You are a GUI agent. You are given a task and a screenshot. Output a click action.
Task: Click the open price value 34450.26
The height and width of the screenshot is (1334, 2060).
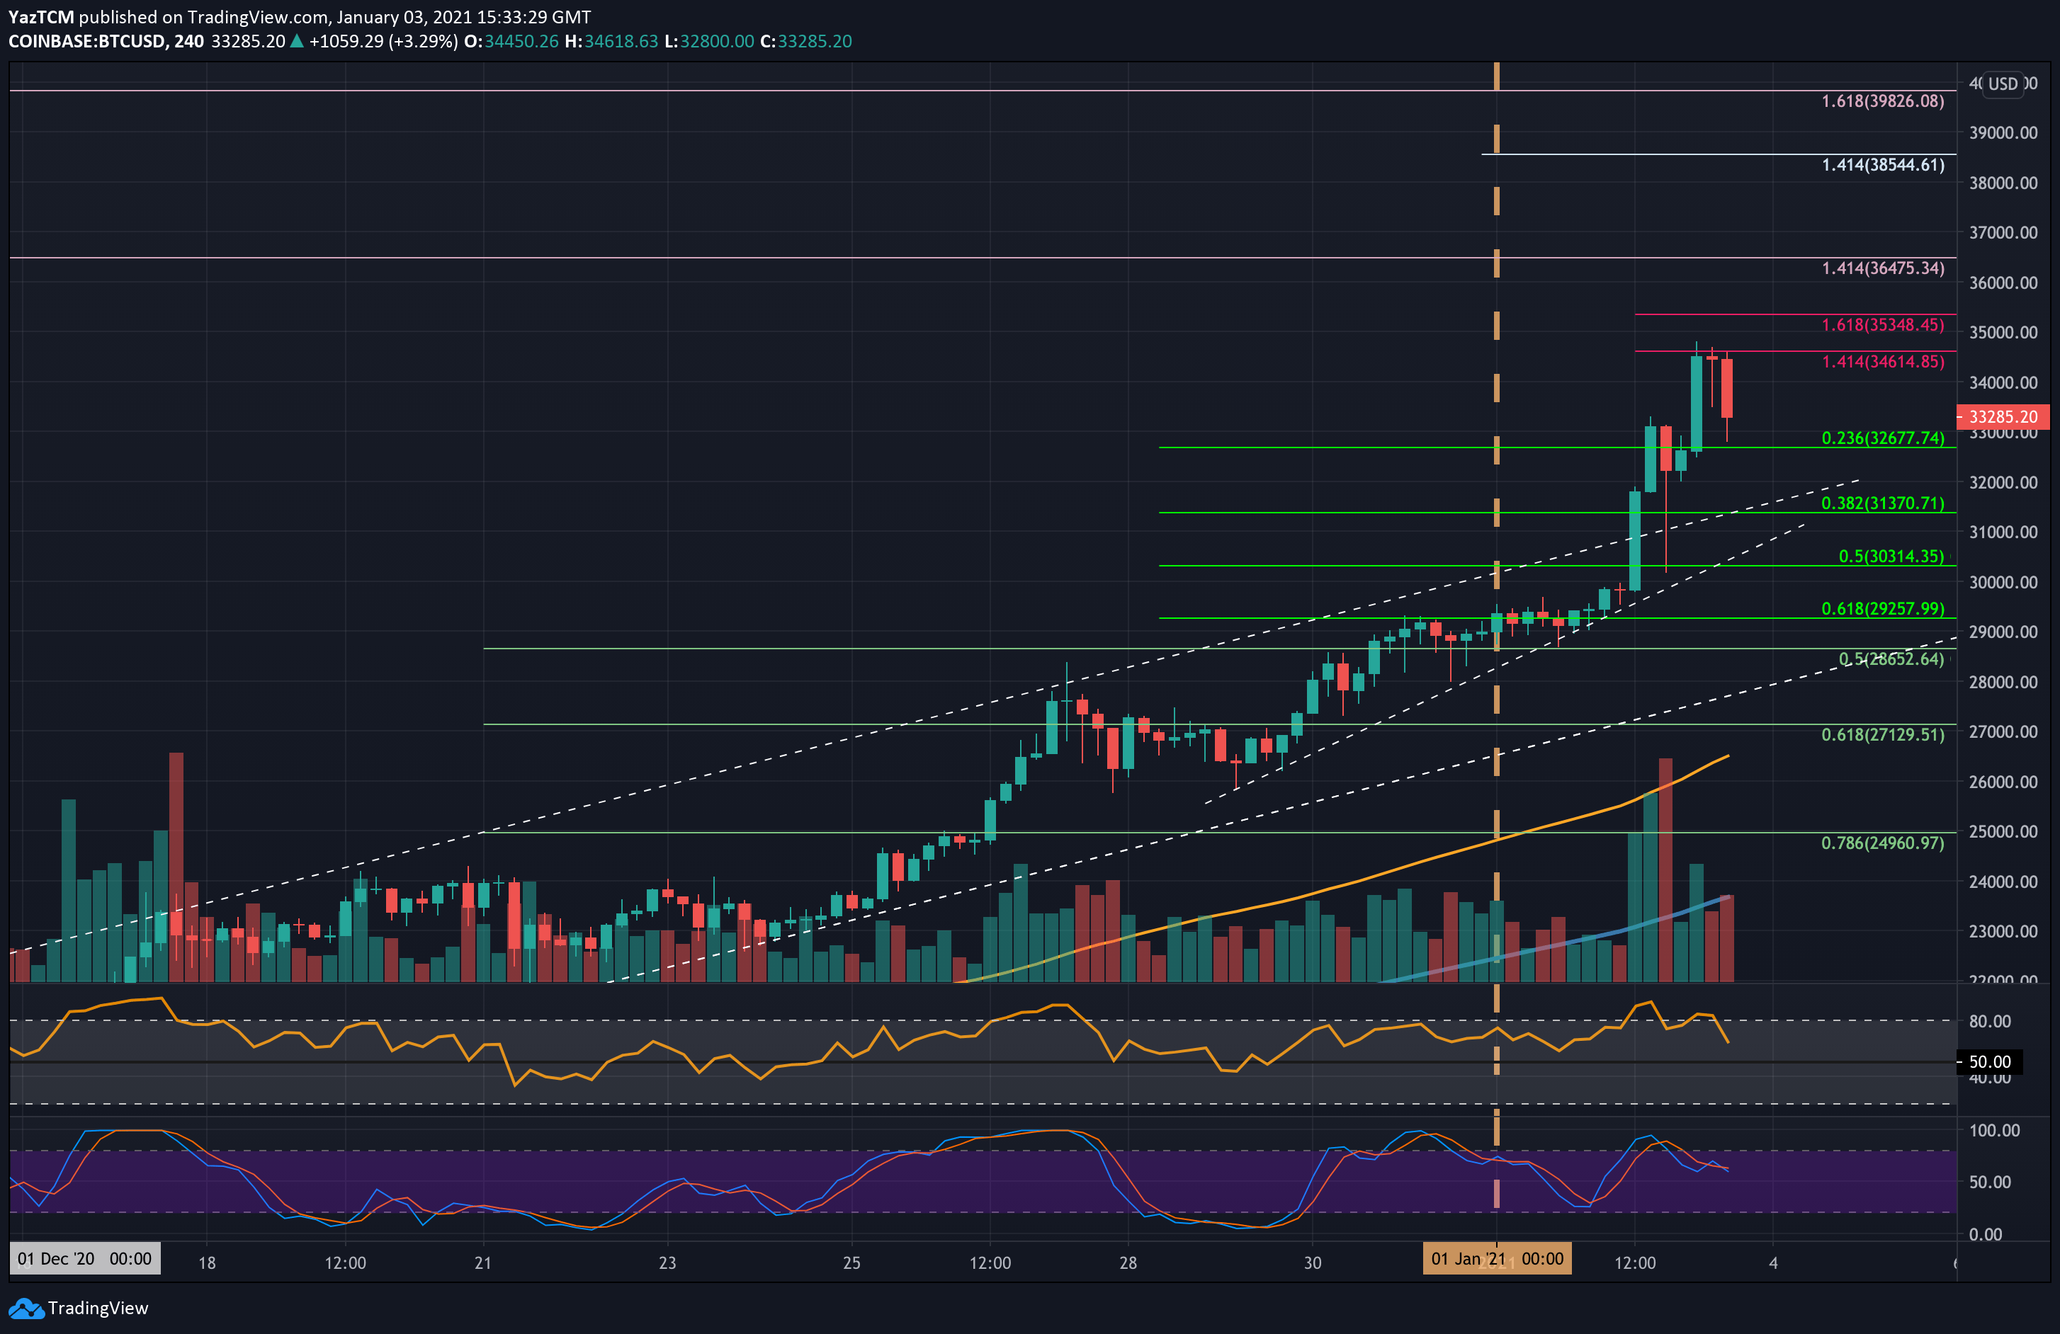521,42
